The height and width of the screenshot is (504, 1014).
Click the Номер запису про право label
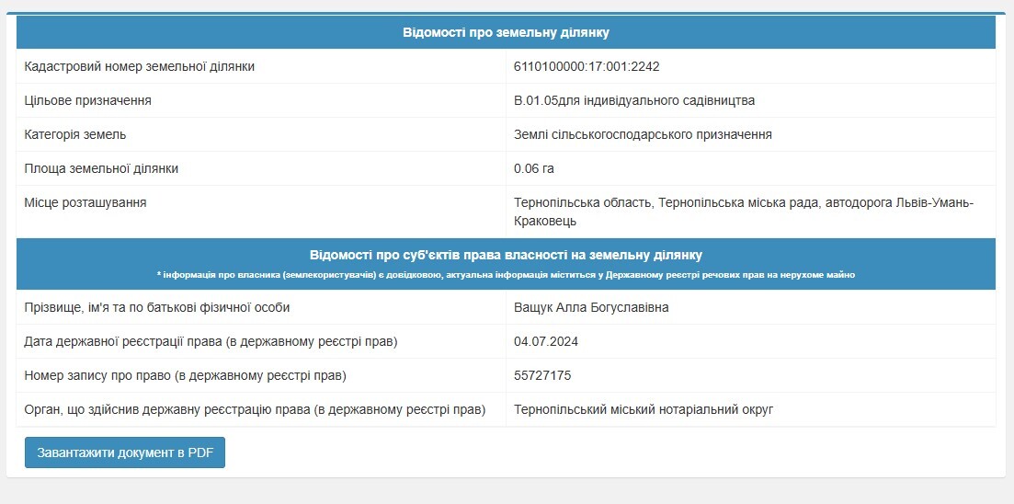(x=185, y=375)
